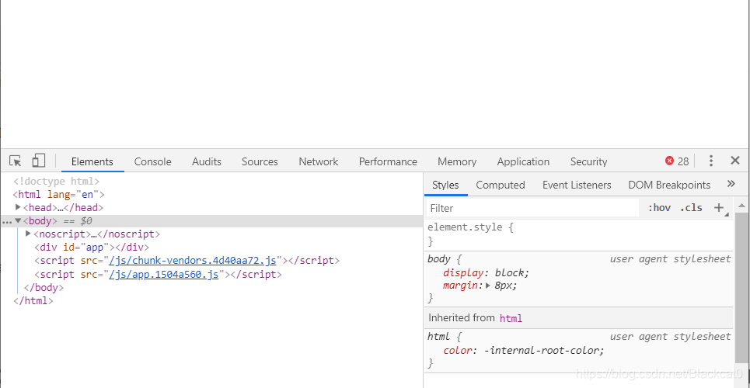
Task: Click the Styles pane scrollbar up arrow
Action: [x=741, y=206]
